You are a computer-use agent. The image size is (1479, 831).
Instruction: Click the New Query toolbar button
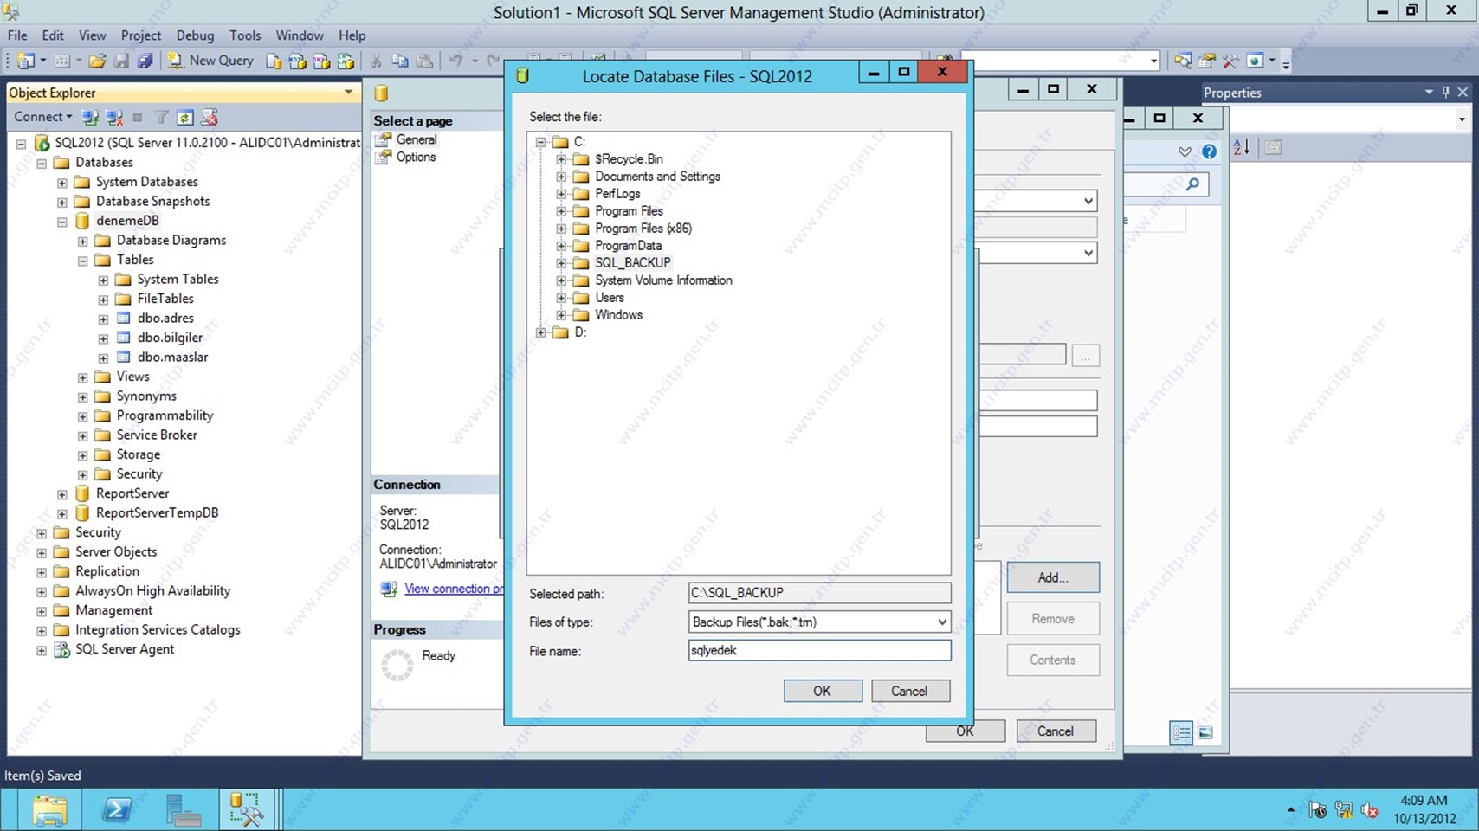click(x=210, y=61)
